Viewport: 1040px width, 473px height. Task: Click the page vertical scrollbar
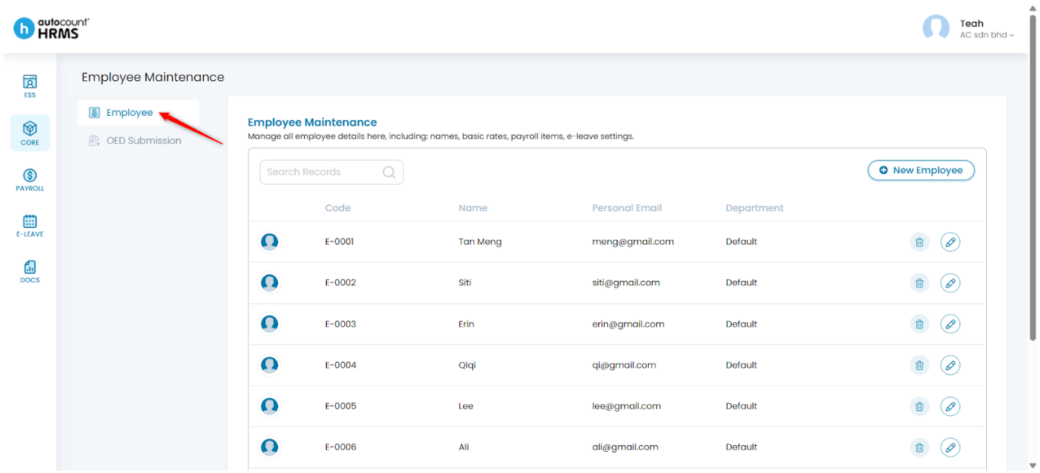(1032, 178)
